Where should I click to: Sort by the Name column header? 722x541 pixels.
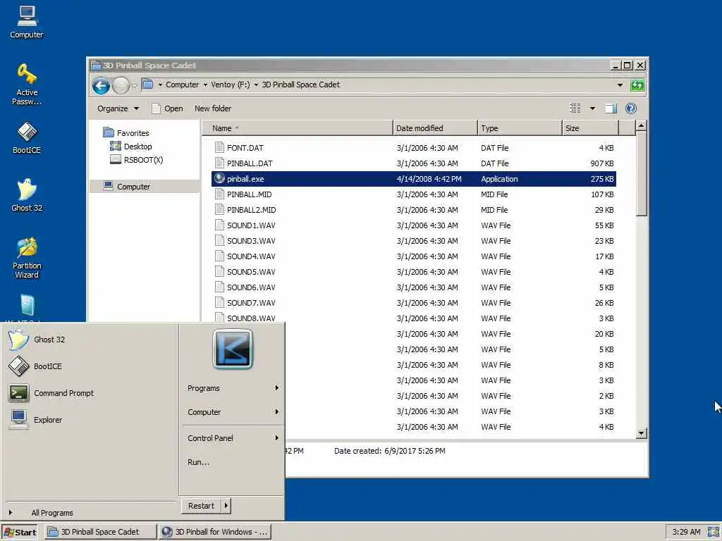click(298, 128)
